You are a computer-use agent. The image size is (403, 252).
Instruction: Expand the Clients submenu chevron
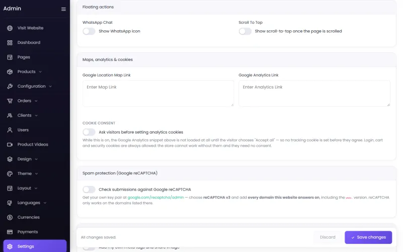click(36, 116)
